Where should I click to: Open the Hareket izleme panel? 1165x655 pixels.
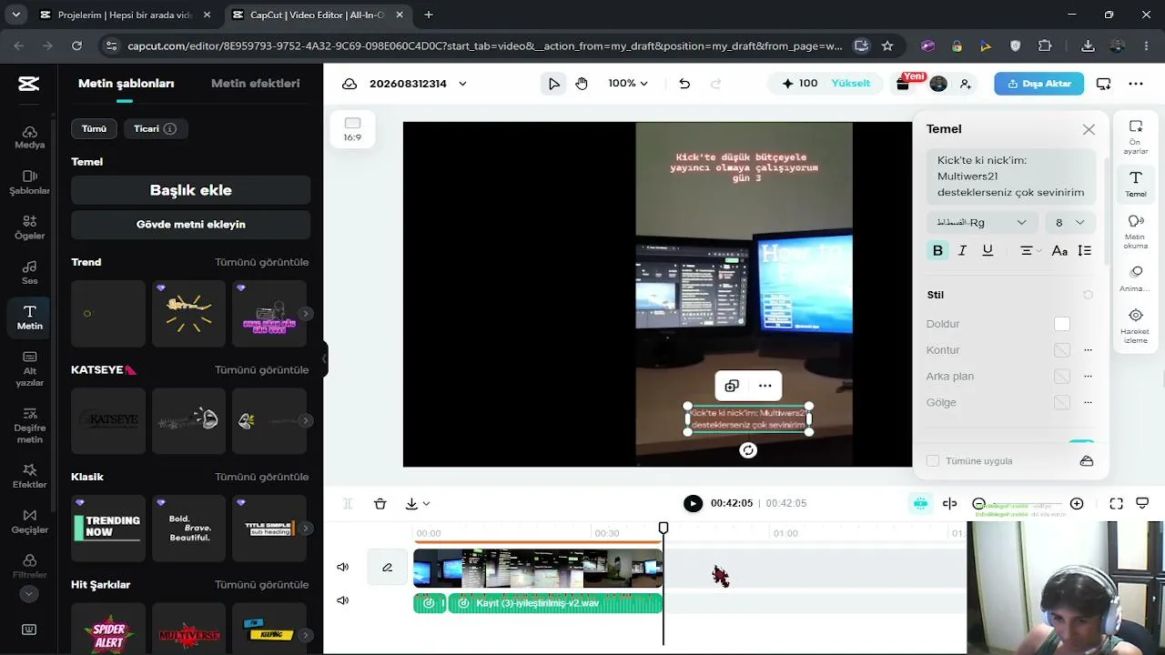(1136, 326)
